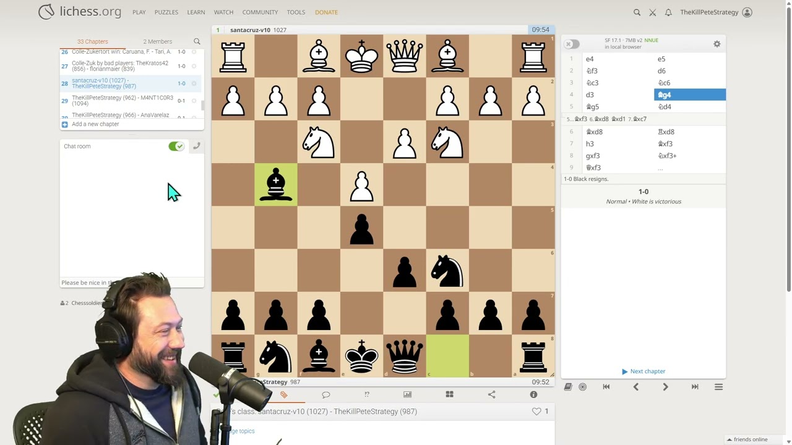
Task: Open the annotation glyphs tab
Action: pyautogui.click(x=366, y=395)
